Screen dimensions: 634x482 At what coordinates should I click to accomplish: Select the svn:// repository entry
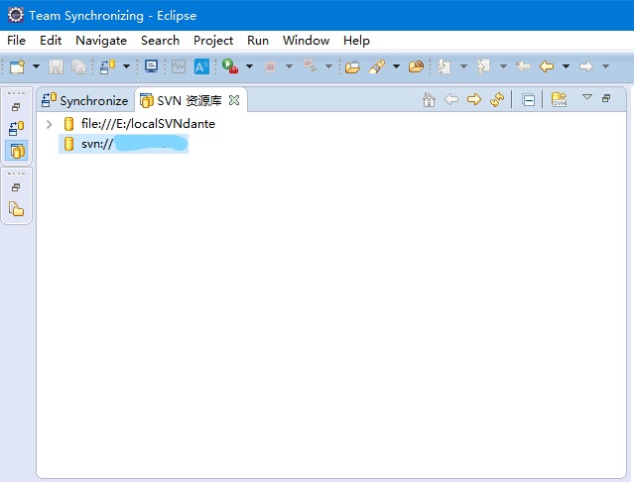click(x=123, y=144)
